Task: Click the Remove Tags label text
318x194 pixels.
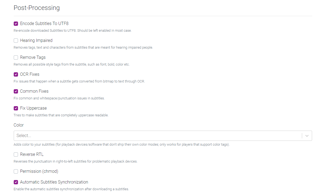Action: click(33, 57)
